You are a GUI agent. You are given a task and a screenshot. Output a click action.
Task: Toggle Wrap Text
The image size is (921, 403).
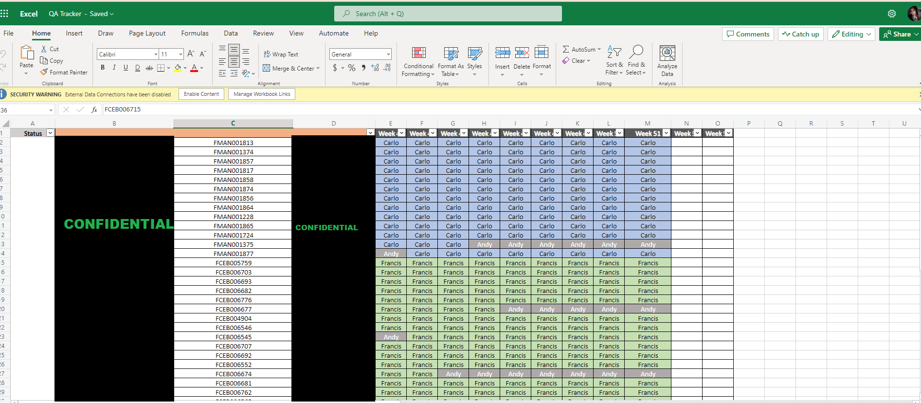(281, 54)
